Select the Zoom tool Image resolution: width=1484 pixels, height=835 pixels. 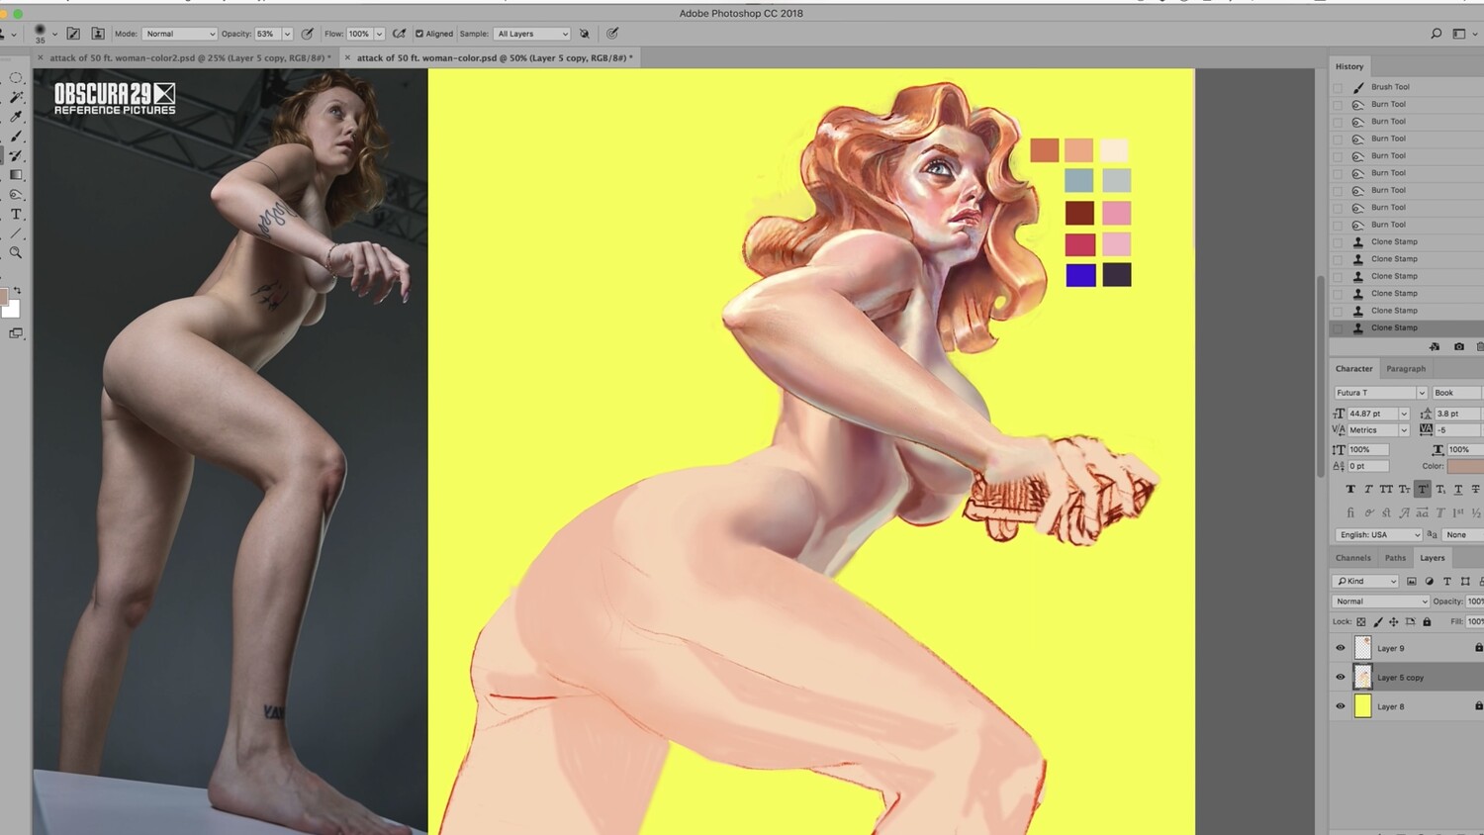pyautogui.click(x=16, y=253)
